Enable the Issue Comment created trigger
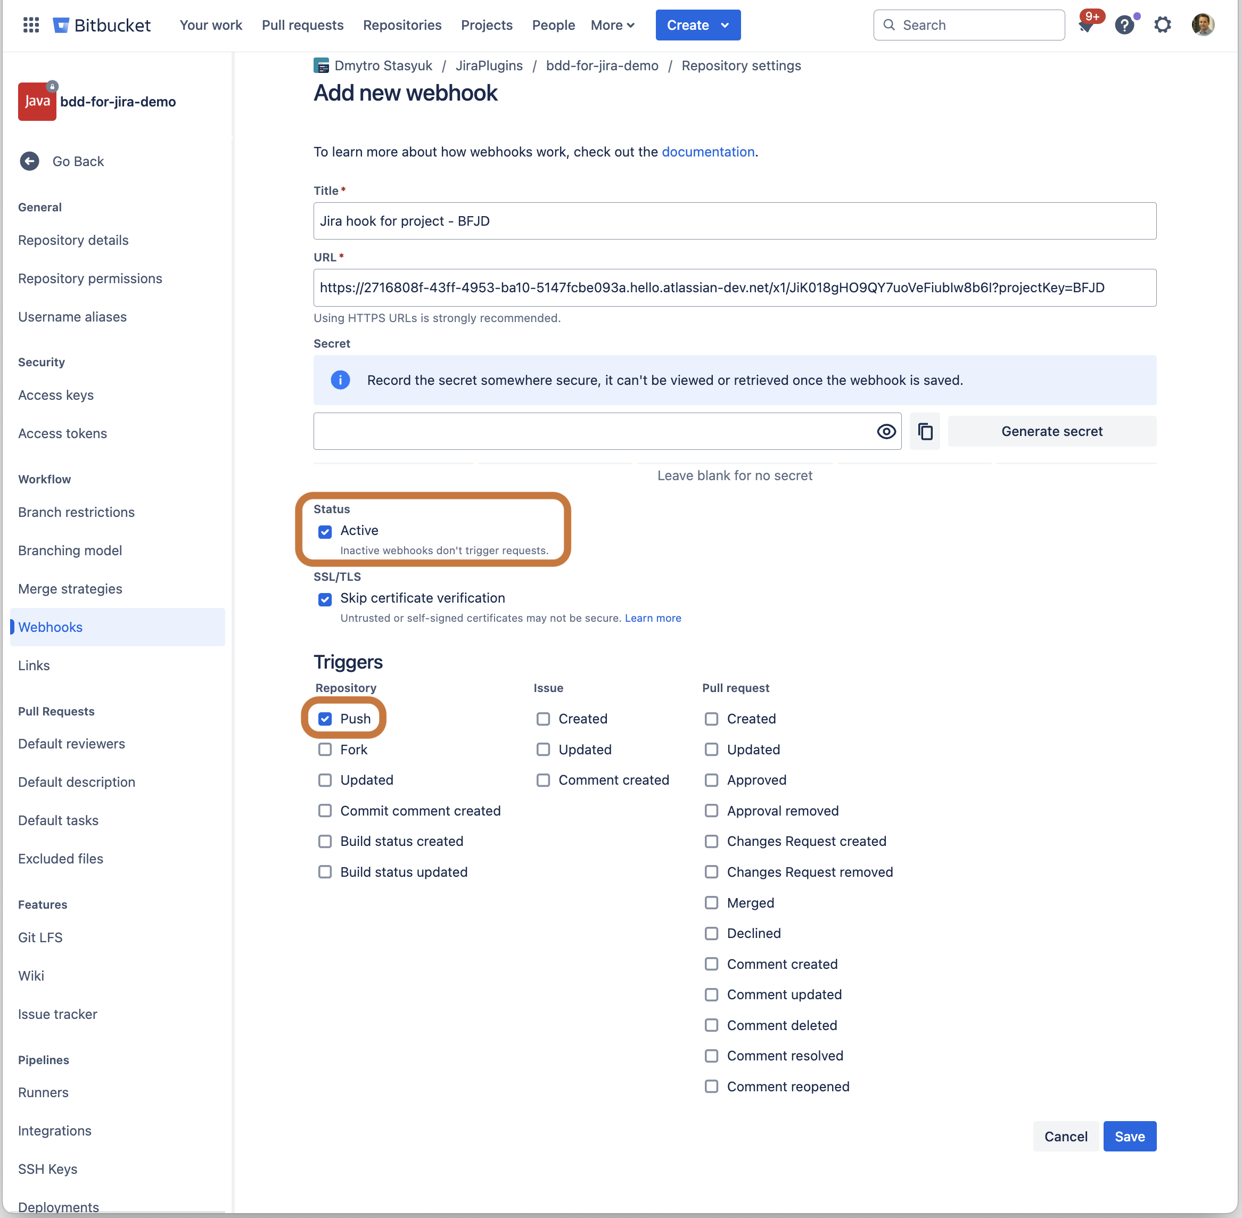 click(x=543, y=780)
